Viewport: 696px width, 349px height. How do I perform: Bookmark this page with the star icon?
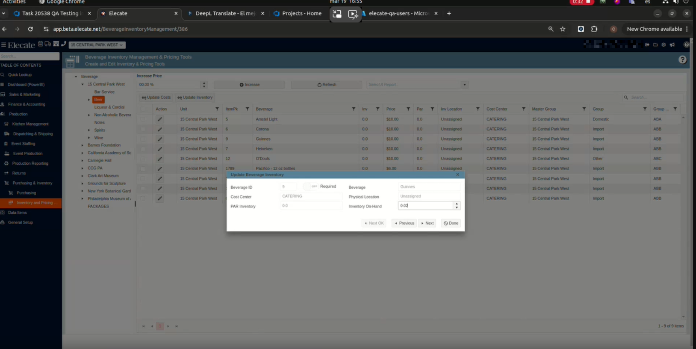click(x=563, y=29)
